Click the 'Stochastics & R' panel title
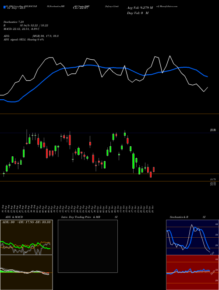Image resolution: width=219 pixels, height=290 pixels. coord(179,217)
